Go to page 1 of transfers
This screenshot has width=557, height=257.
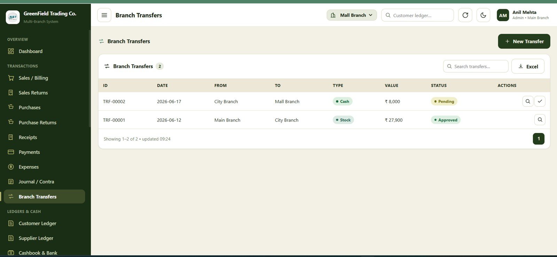click(539, 139)
